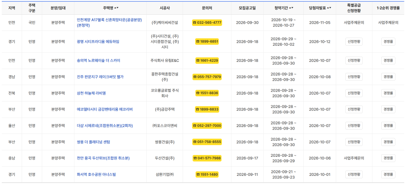Select the 2026-11-05 winner announcement date
The width and height of the screenshot is (405, 184).
[319, 22]
